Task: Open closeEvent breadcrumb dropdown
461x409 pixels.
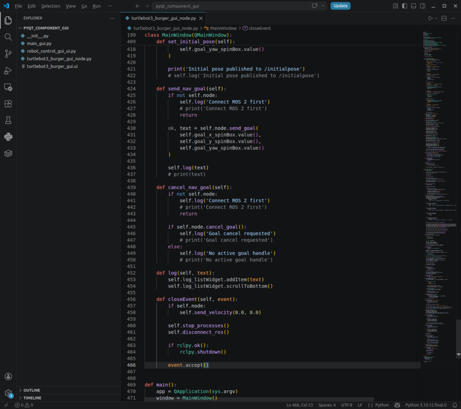Action: (257, 28)
